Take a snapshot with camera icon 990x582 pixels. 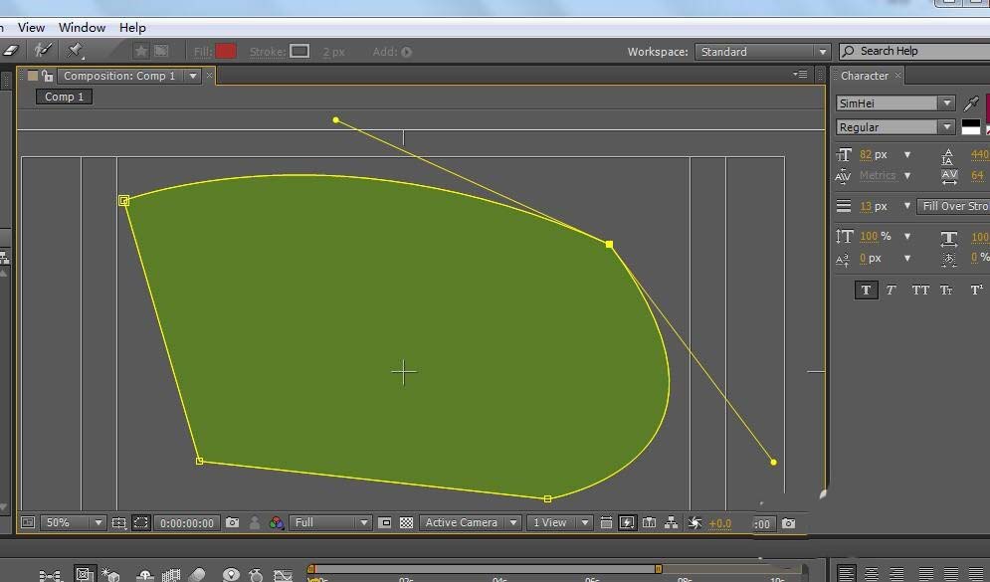click(232, 522)
